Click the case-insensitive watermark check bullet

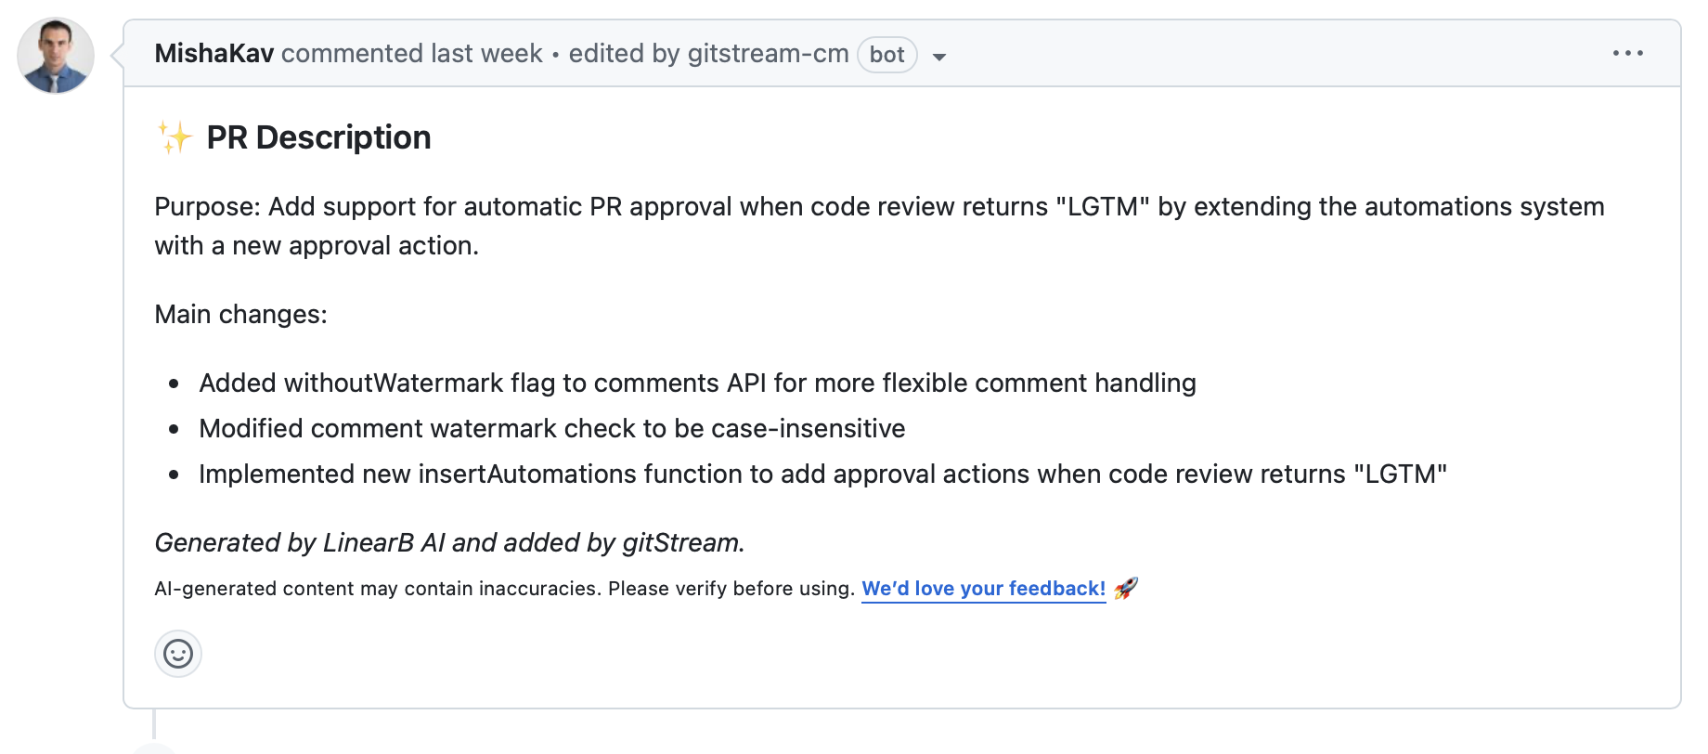551,429
